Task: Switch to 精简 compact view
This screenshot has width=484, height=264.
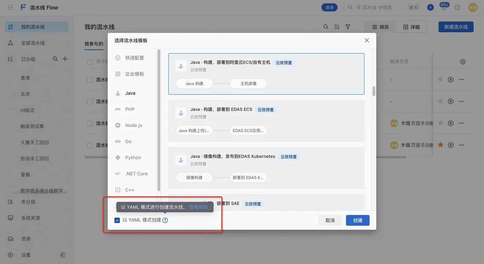Action: tap(380, 27)
